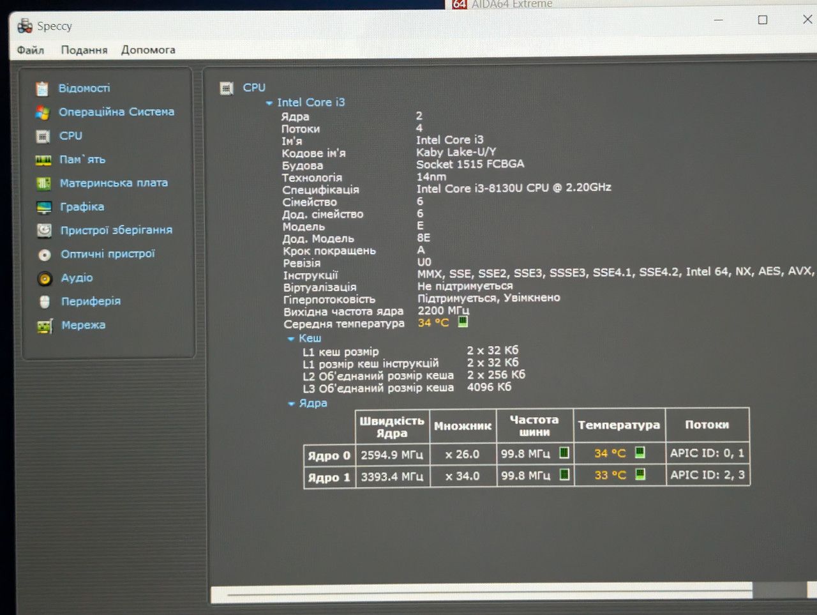Go to Відомості section
The image size is (817, 615).
tap(84, 88)
